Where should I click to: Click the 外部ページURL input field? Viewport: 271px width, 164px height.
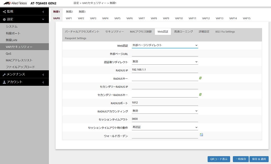pos(165,54)
